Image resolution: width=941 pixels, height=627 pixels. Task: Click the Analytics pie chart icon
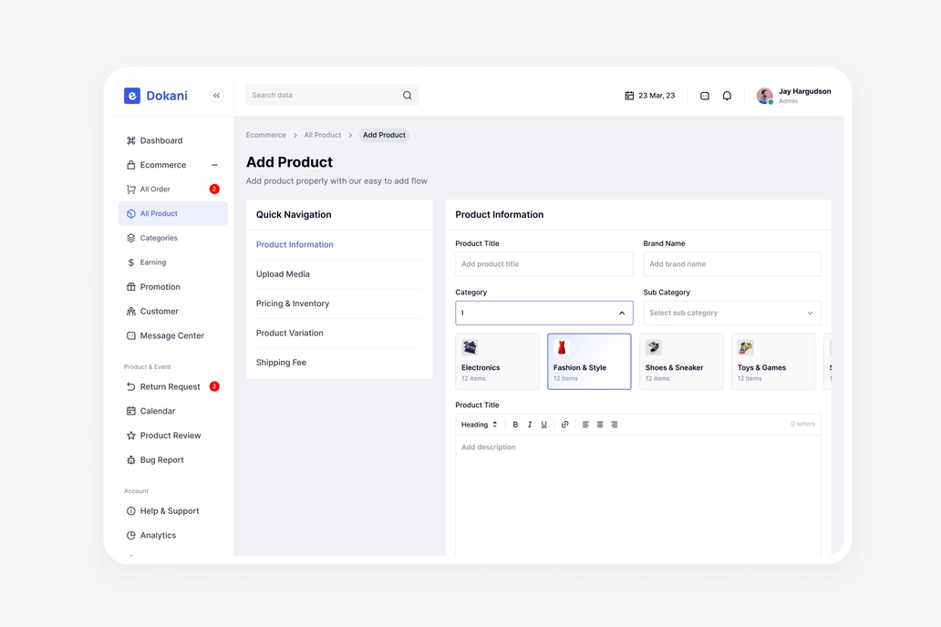point(130,535)
